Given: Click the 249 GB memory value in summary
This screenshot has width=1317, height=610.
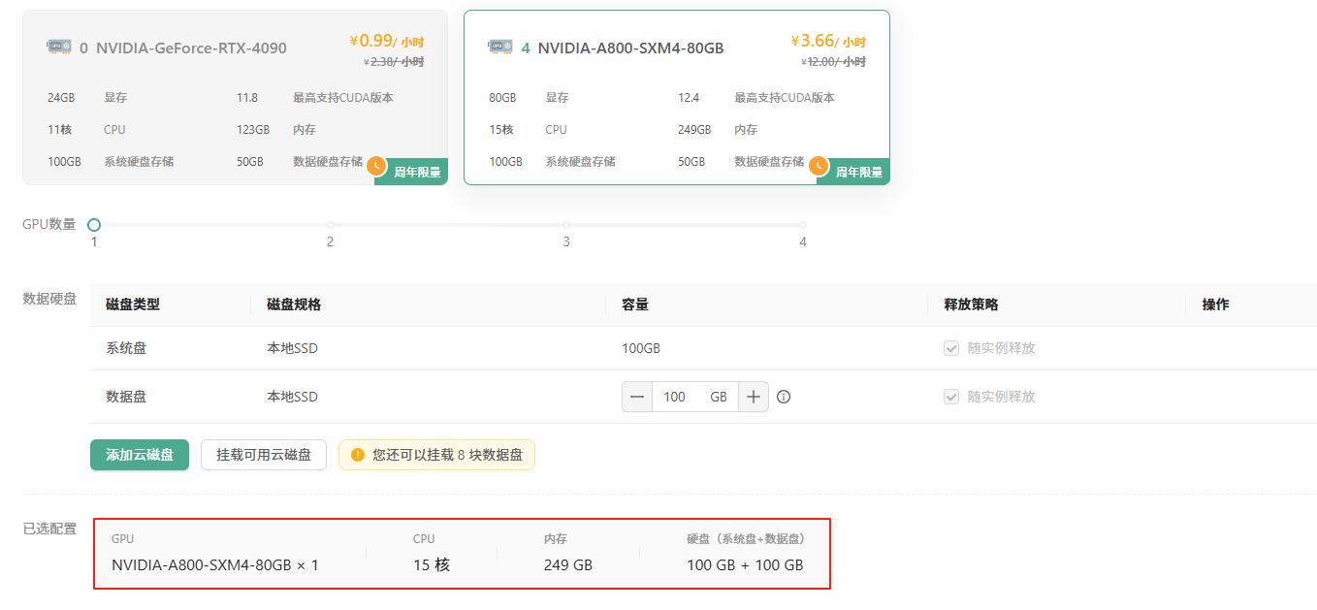Looking at the screenshot, I should [x=568, y=565].
